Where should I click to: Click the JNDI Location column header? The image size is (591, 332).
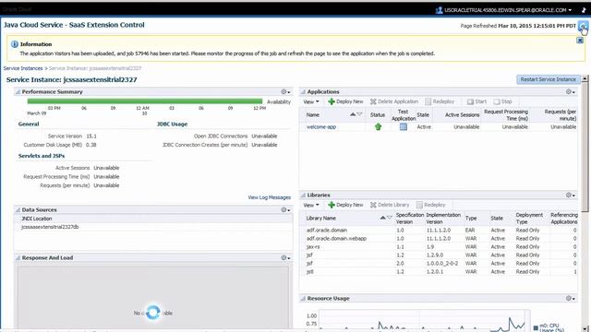(x=37, y=219)
